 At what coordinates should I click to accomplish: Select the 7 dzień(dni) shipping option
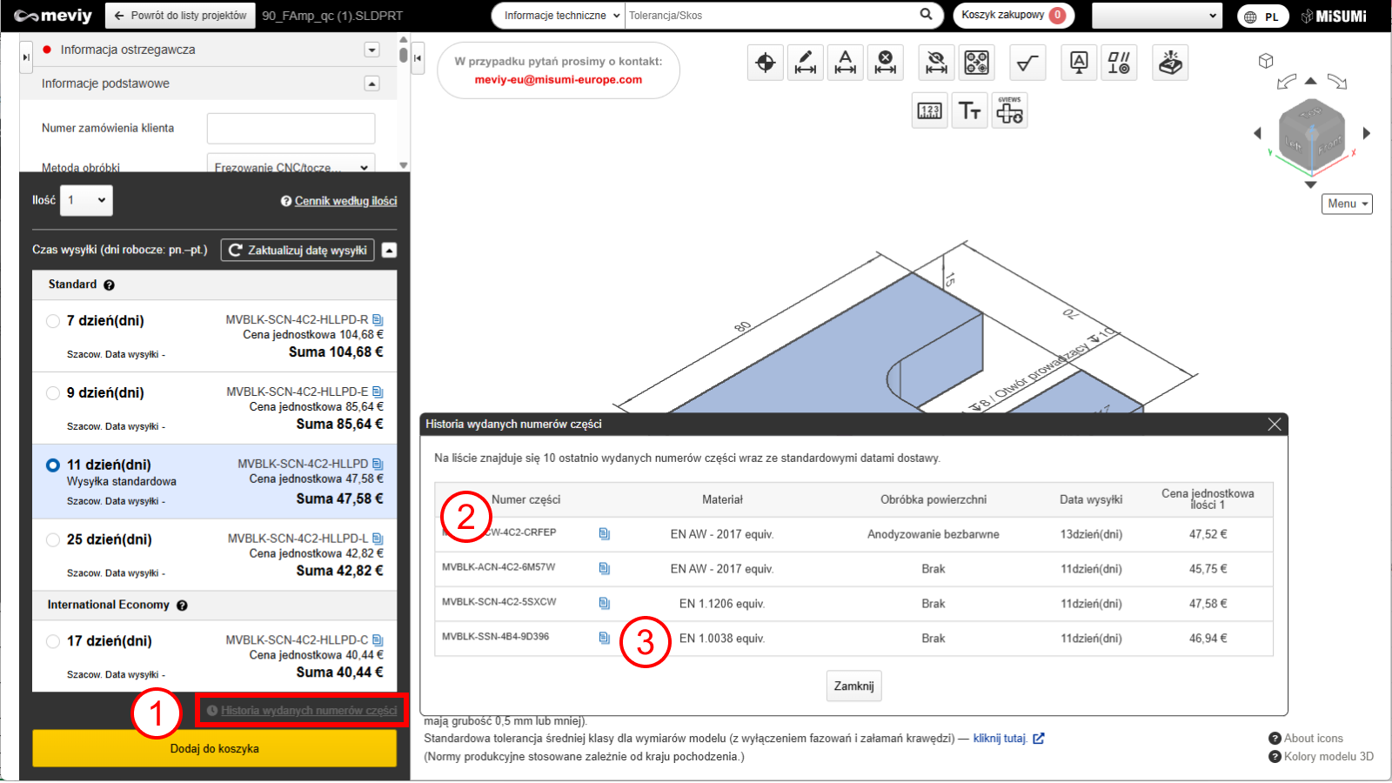[53, 321]
